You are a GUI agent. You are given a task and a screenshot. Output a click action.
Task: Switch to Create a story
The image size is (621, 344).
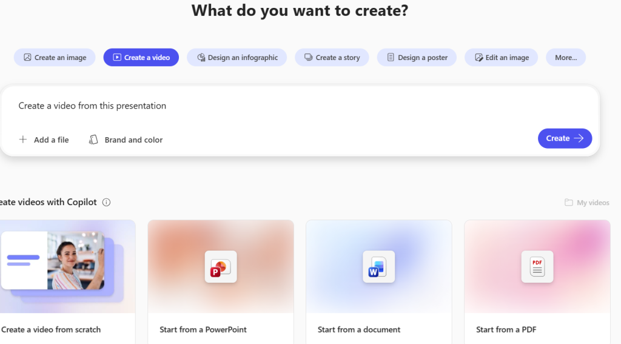[332, 58]
